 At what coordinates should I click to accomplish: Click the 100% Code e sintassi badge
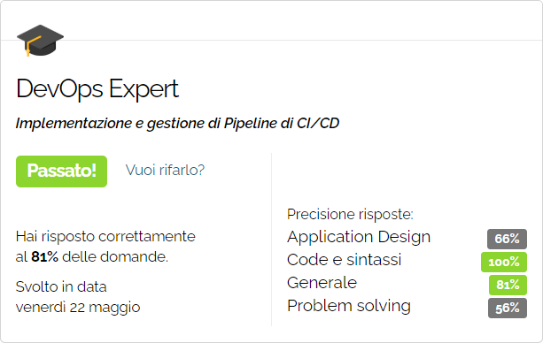pyautogui.click(x=504, y=262)
